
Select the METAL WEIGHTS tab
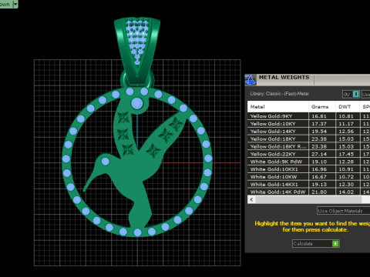tap(284, 78)
